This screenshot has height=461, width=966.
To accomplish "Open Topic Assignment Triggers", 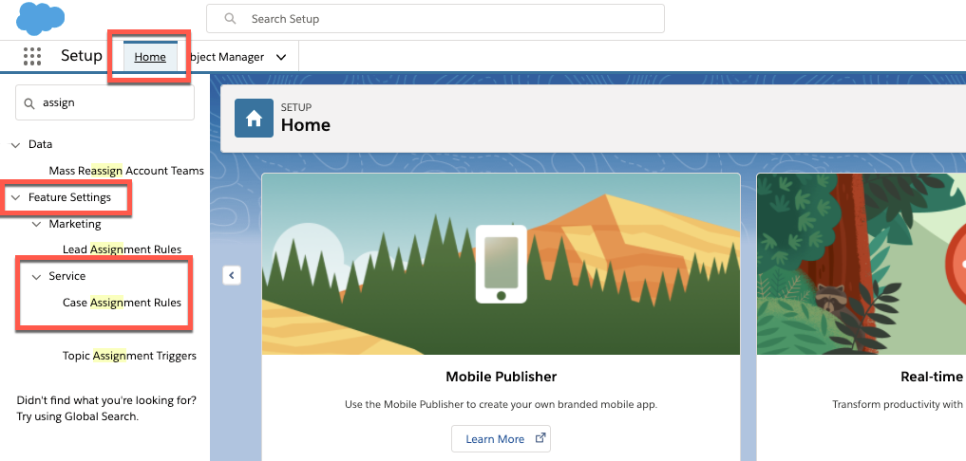I will pos(129,356).
